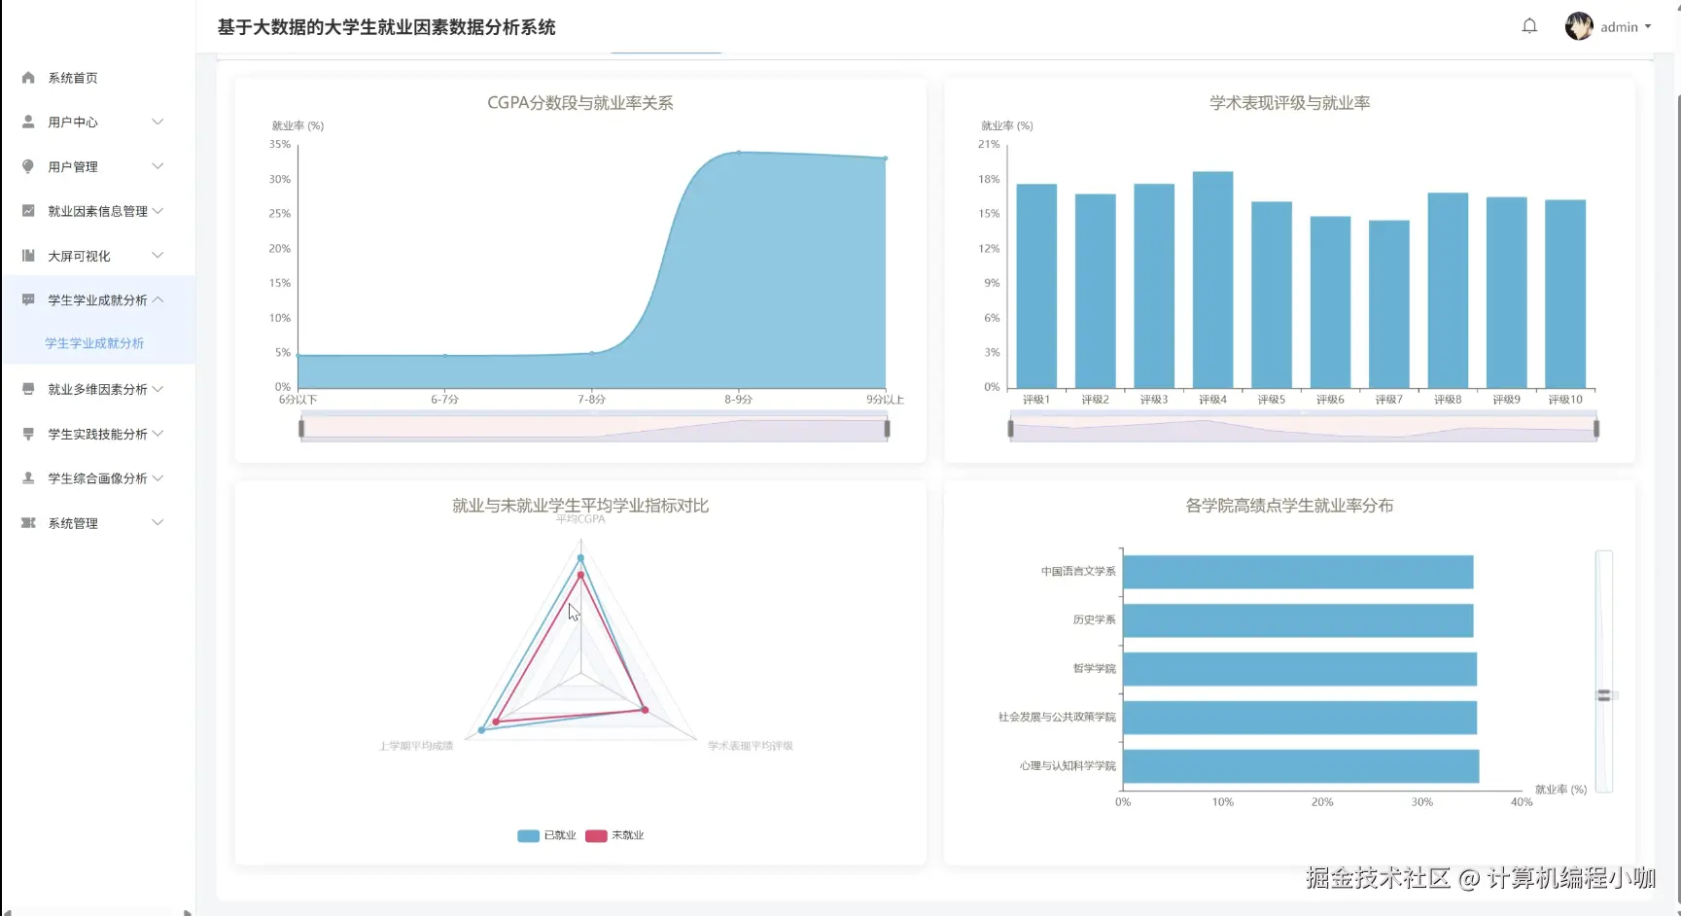
Task: Click left handle of CGPA chart zoom slider
Action: 301,428
